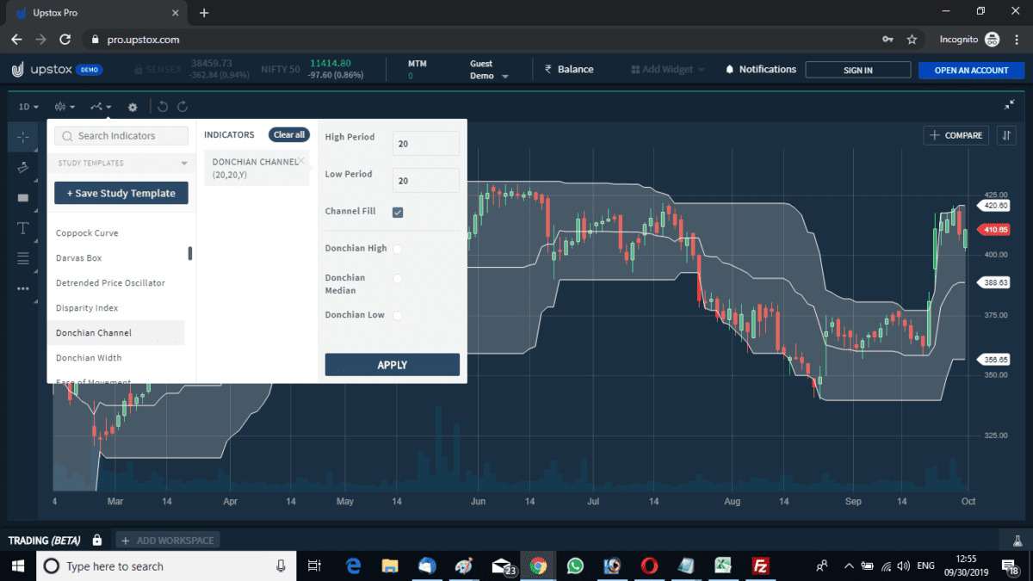Open the trend line drawing tool

pos(23,168)
